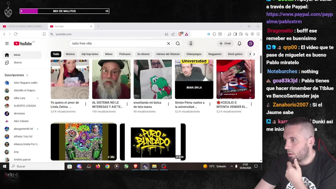Open the account avatar menu
The height and width of the screenshot is (189, 336).
pyautogui.click(x=250, y=44)
